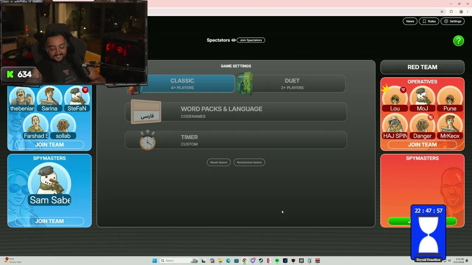The image size is (472, 265).
Task: Expand Word Packs & Language settings
Action: pos(236,112)
